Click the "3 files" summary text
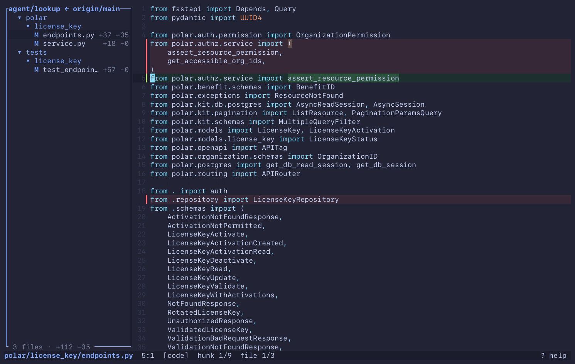The image size is (575, 364). coord(28,347)
